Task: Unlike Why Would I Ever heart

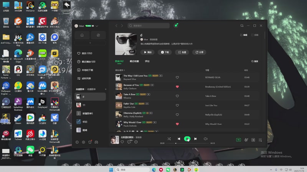Action: pyautogui.click(x=177, y=124)
